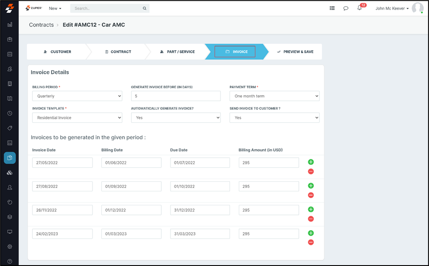Image resolution: width=429 pixels, height=266 pixels.
Task: Expand the Billing Period dropdown
Action: pos(77,96)
